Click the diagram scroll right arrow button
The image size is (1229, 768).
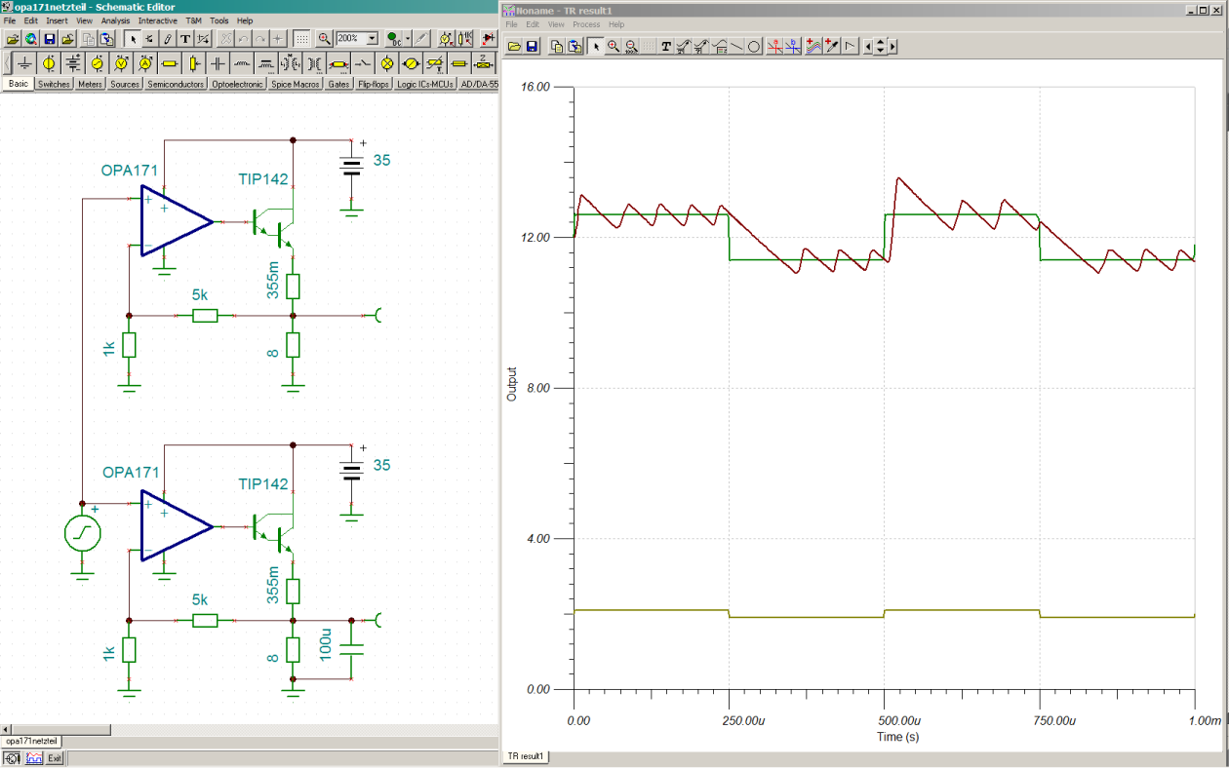point(892,46)
